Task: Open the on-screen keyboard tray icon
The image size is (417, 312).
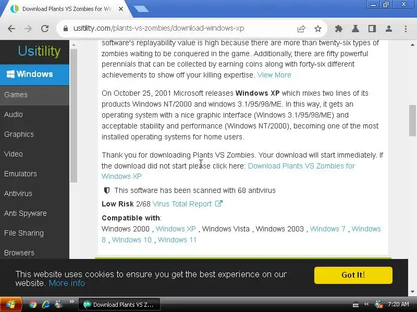Action: pyautogui.click(x=355, y=305)
